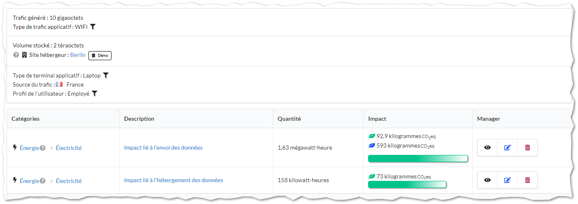
Task: Open "Impact lié à l'hébergement des données"
Action: (x=174, y=180)
